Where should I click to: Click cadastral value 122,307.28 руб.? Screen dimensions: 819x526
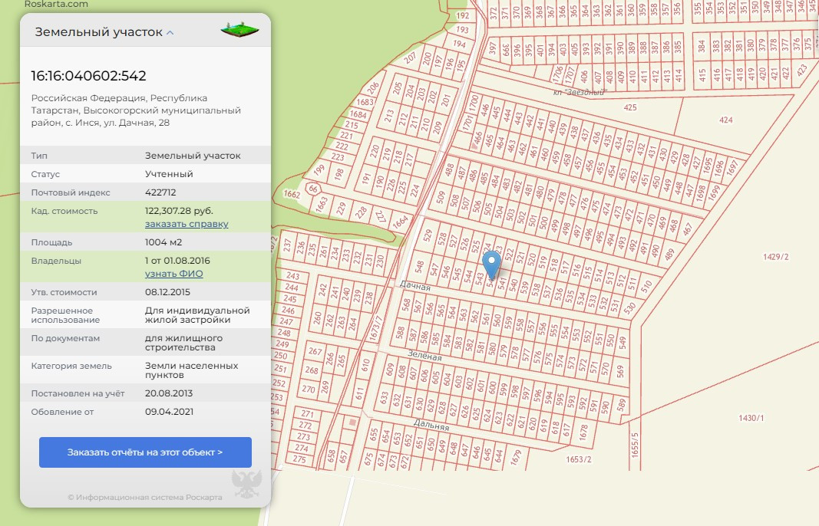tap(179, 211)
